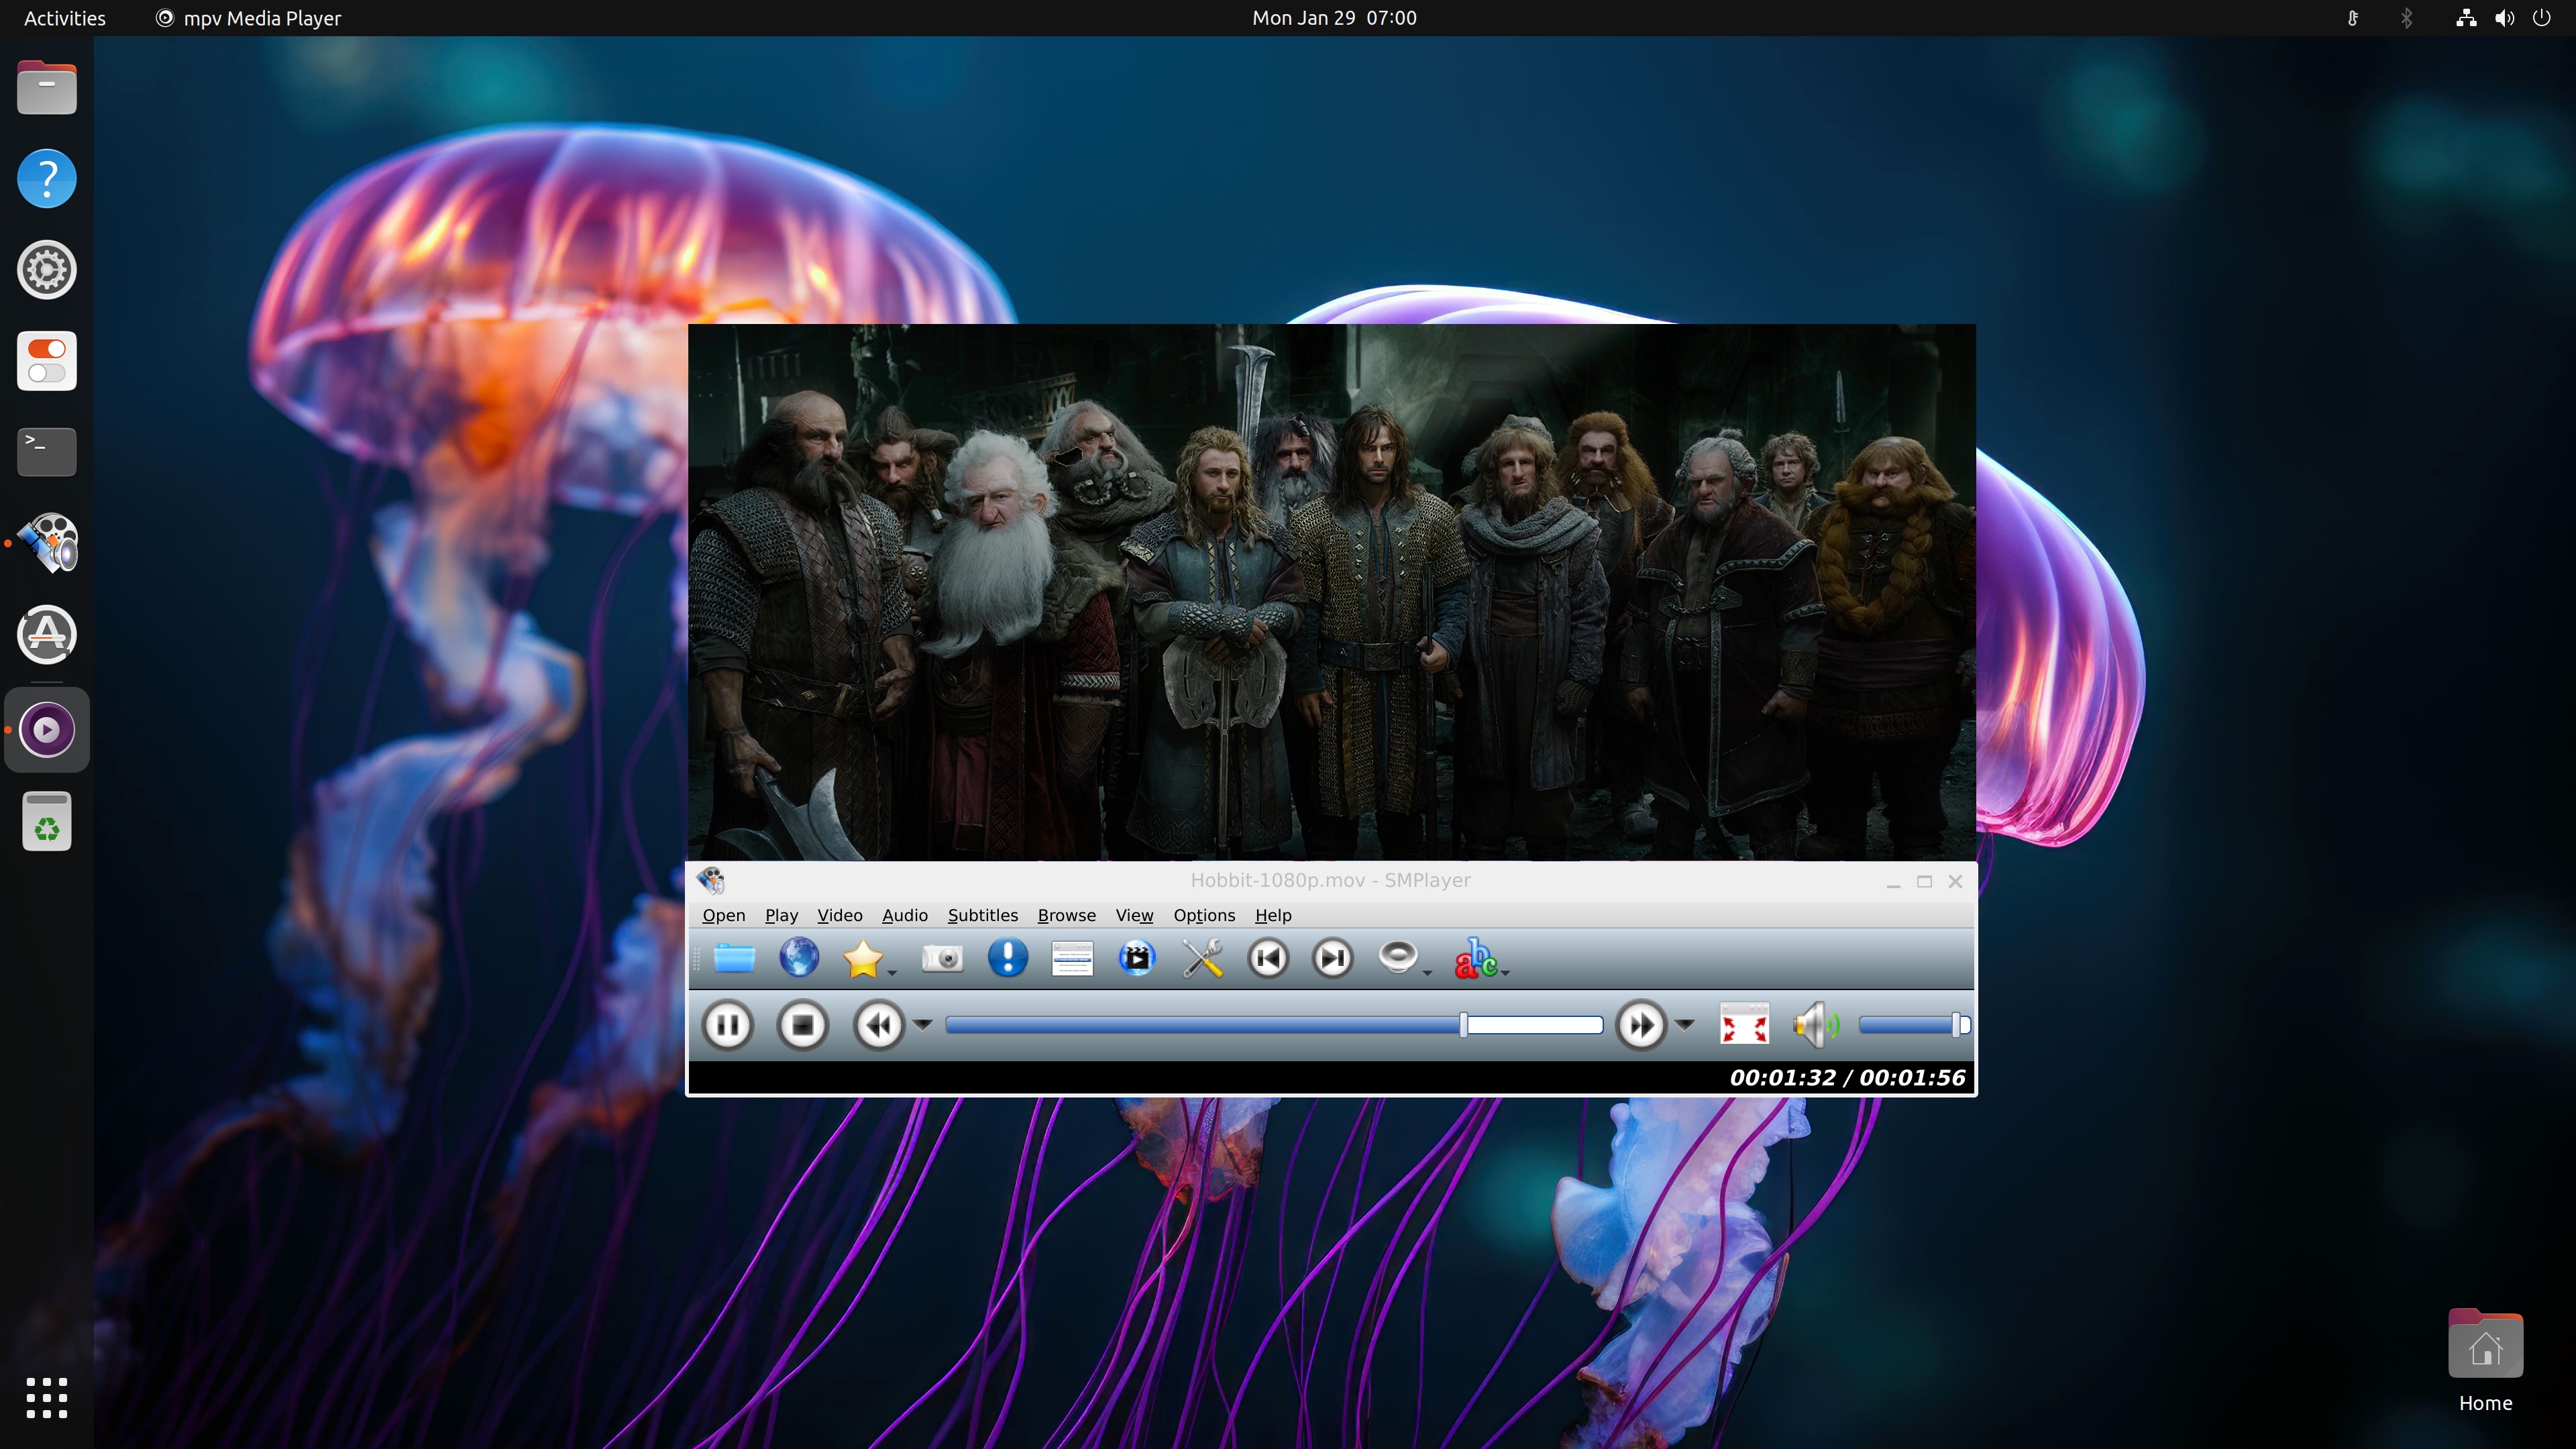Click the Bluetooth indicator in the top bar
2576x1449 pixels.
click(x=2407, y=18)
